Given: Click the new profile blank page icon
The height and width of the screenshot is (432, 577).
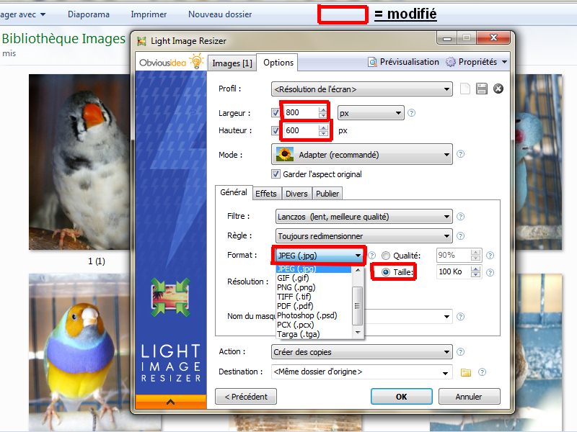Looking at the screenshot, I should coord(465,89).
